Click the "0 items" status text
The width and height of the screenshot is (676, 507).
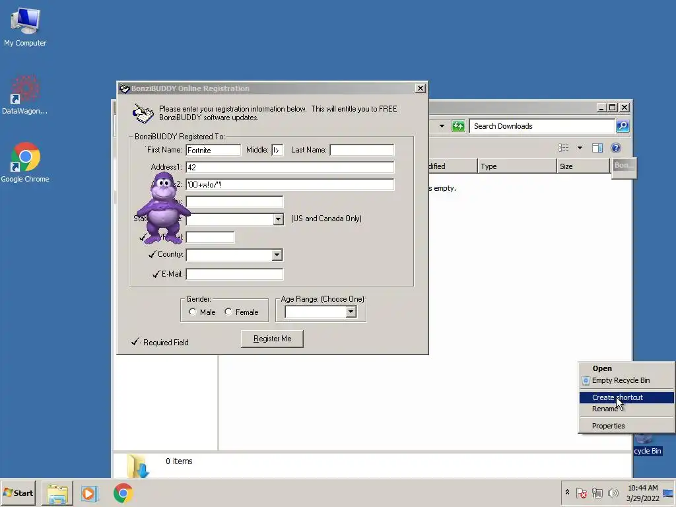(179, 461)
